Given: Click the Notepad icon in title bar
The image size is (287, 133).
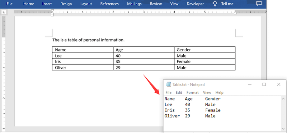Looking at the screenshot, I should 168,84.
